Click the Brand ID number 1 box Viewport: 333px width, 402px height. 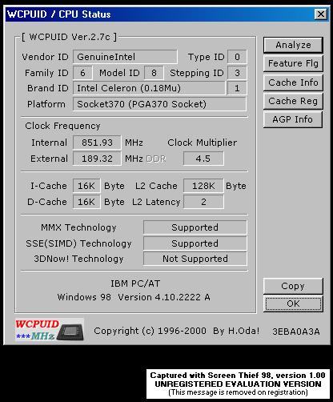click(237, 88)
